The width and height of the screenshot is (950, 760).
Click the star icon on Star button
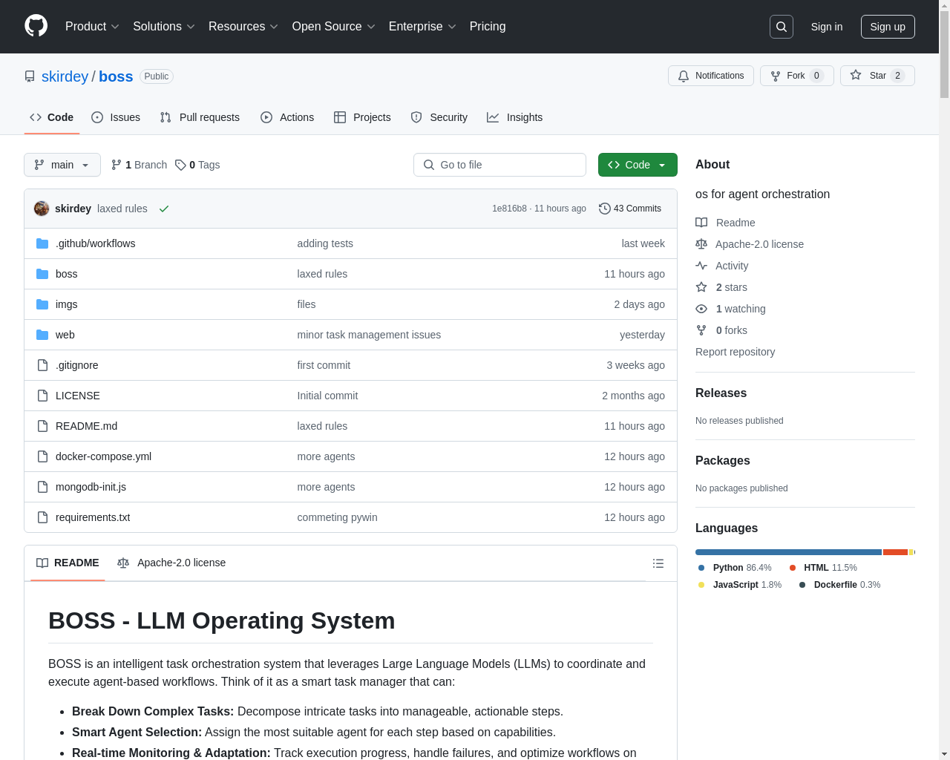click(856, 76)
